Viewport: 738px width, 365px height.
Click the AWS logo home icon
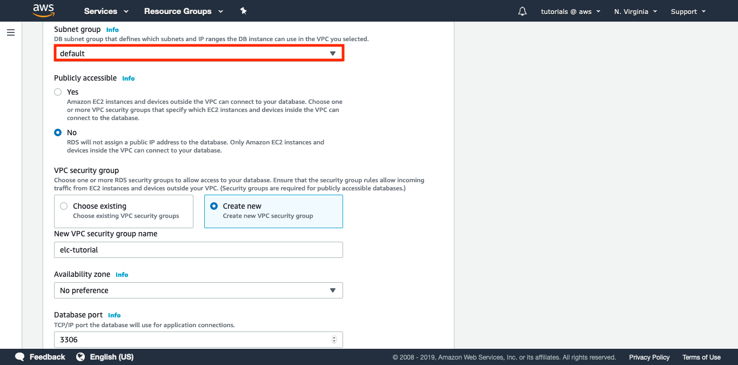click(44, 11)
